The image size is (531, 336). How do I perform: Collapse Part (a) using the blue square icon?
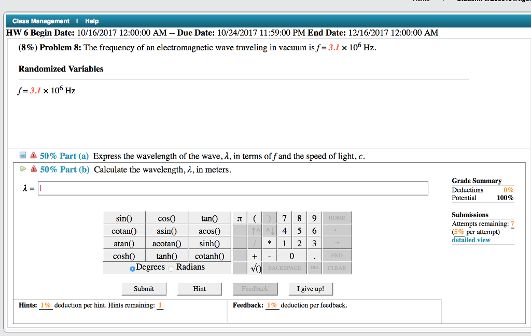(x=23, y=156)
